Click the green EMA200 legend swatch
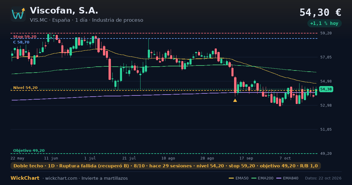The width and height of the screenshot is (352, 185). [254, 178]
